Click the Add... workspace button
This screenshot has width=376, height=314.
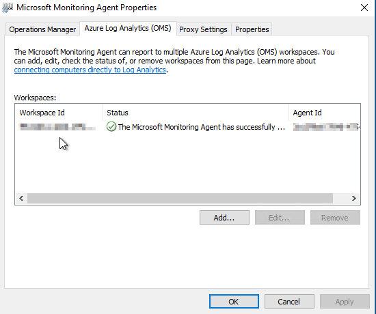tap(224, 218)
